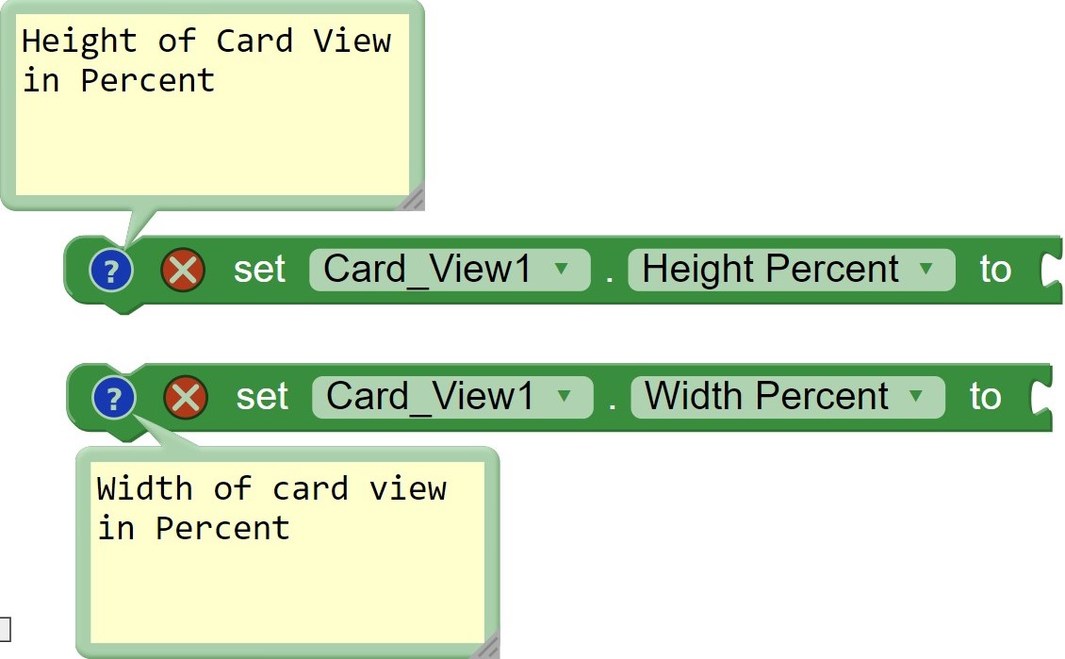Click the red error icon on Height Percent block
1065x659 pixels.
click(182, 271)
